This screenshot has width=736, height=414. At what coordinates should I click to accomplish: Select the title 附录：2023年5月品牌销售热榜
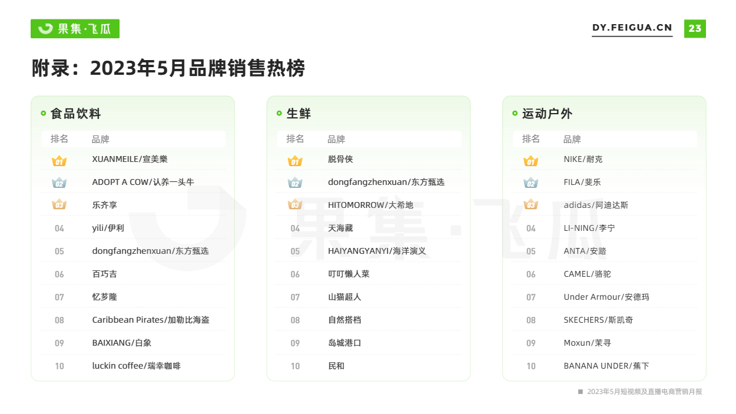coord(168,68)
